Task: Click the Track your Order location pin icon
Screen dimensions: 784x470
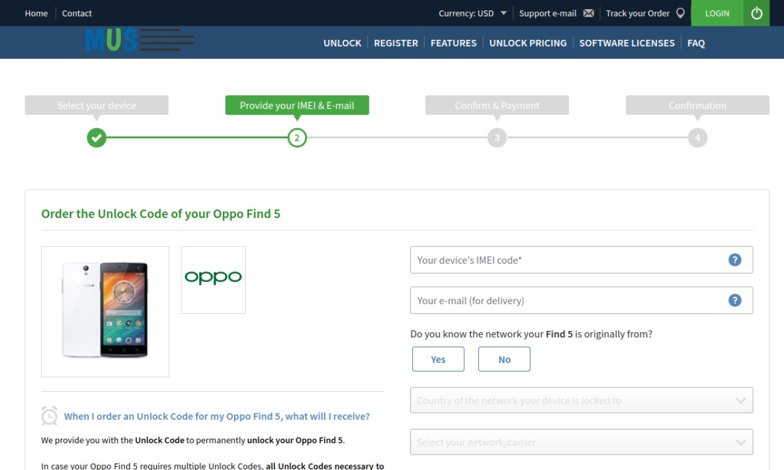Action: pos(680,13)
